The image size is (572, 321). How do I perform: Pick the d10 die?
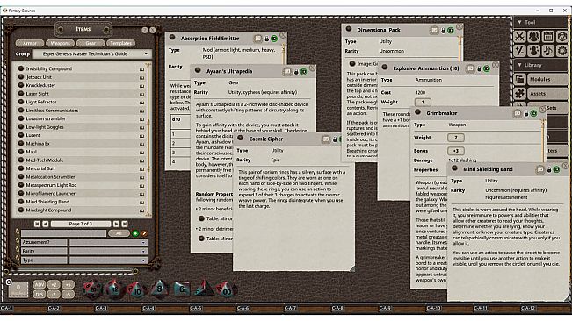point(138,290)
